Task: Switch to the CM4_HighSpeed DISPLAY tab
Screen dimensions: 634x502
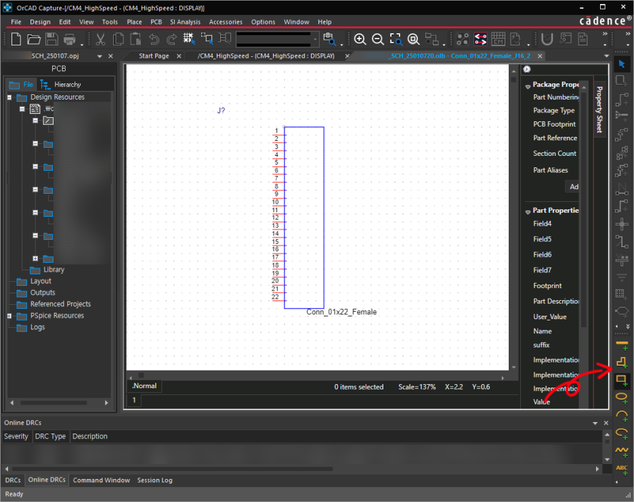Action: [x=266, y=56]
